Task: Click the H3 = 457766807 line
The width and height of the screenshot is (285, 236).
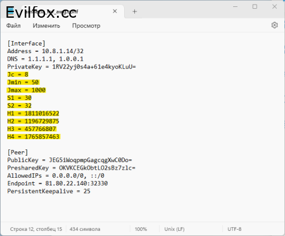Action: pyautogui.click(x=32, y=129)
